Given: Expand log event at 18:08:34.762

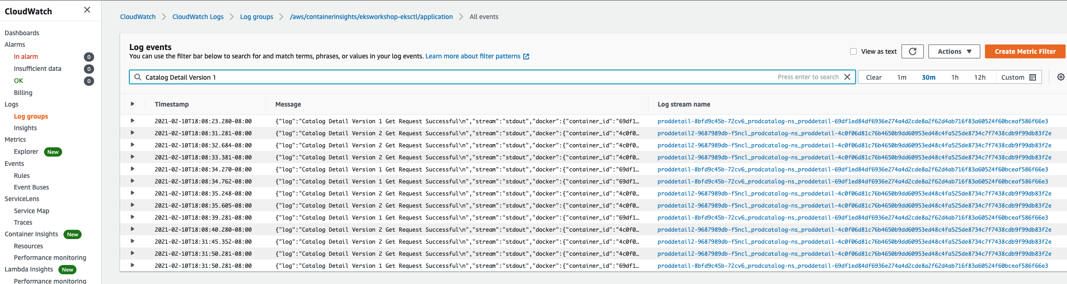Looking at the screenshot, I should pos(133,181).
